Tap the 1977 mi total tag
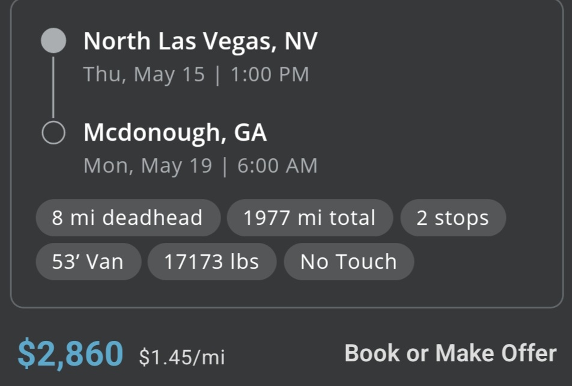The width and height of the screenshot is (572, 386). tap(309, 218)
